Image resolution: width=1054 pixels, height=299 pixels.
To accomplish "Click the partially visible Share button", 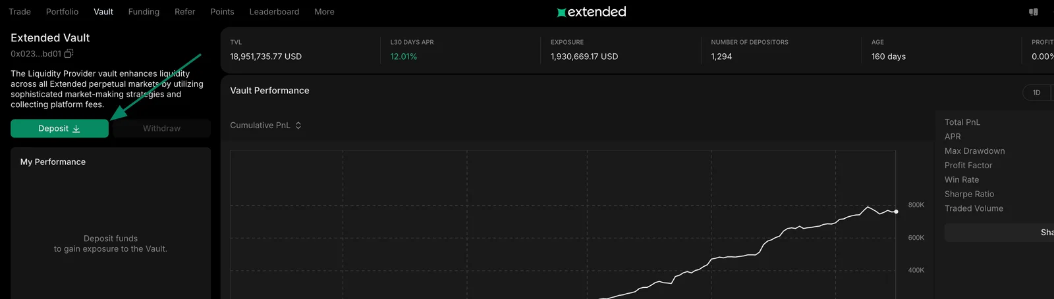I will coord(999,232).
